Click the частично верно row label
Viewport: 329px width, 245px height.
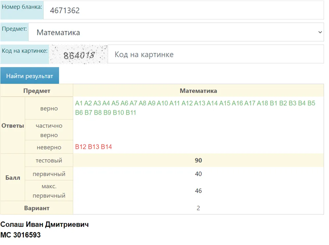[x=49, y=130]
